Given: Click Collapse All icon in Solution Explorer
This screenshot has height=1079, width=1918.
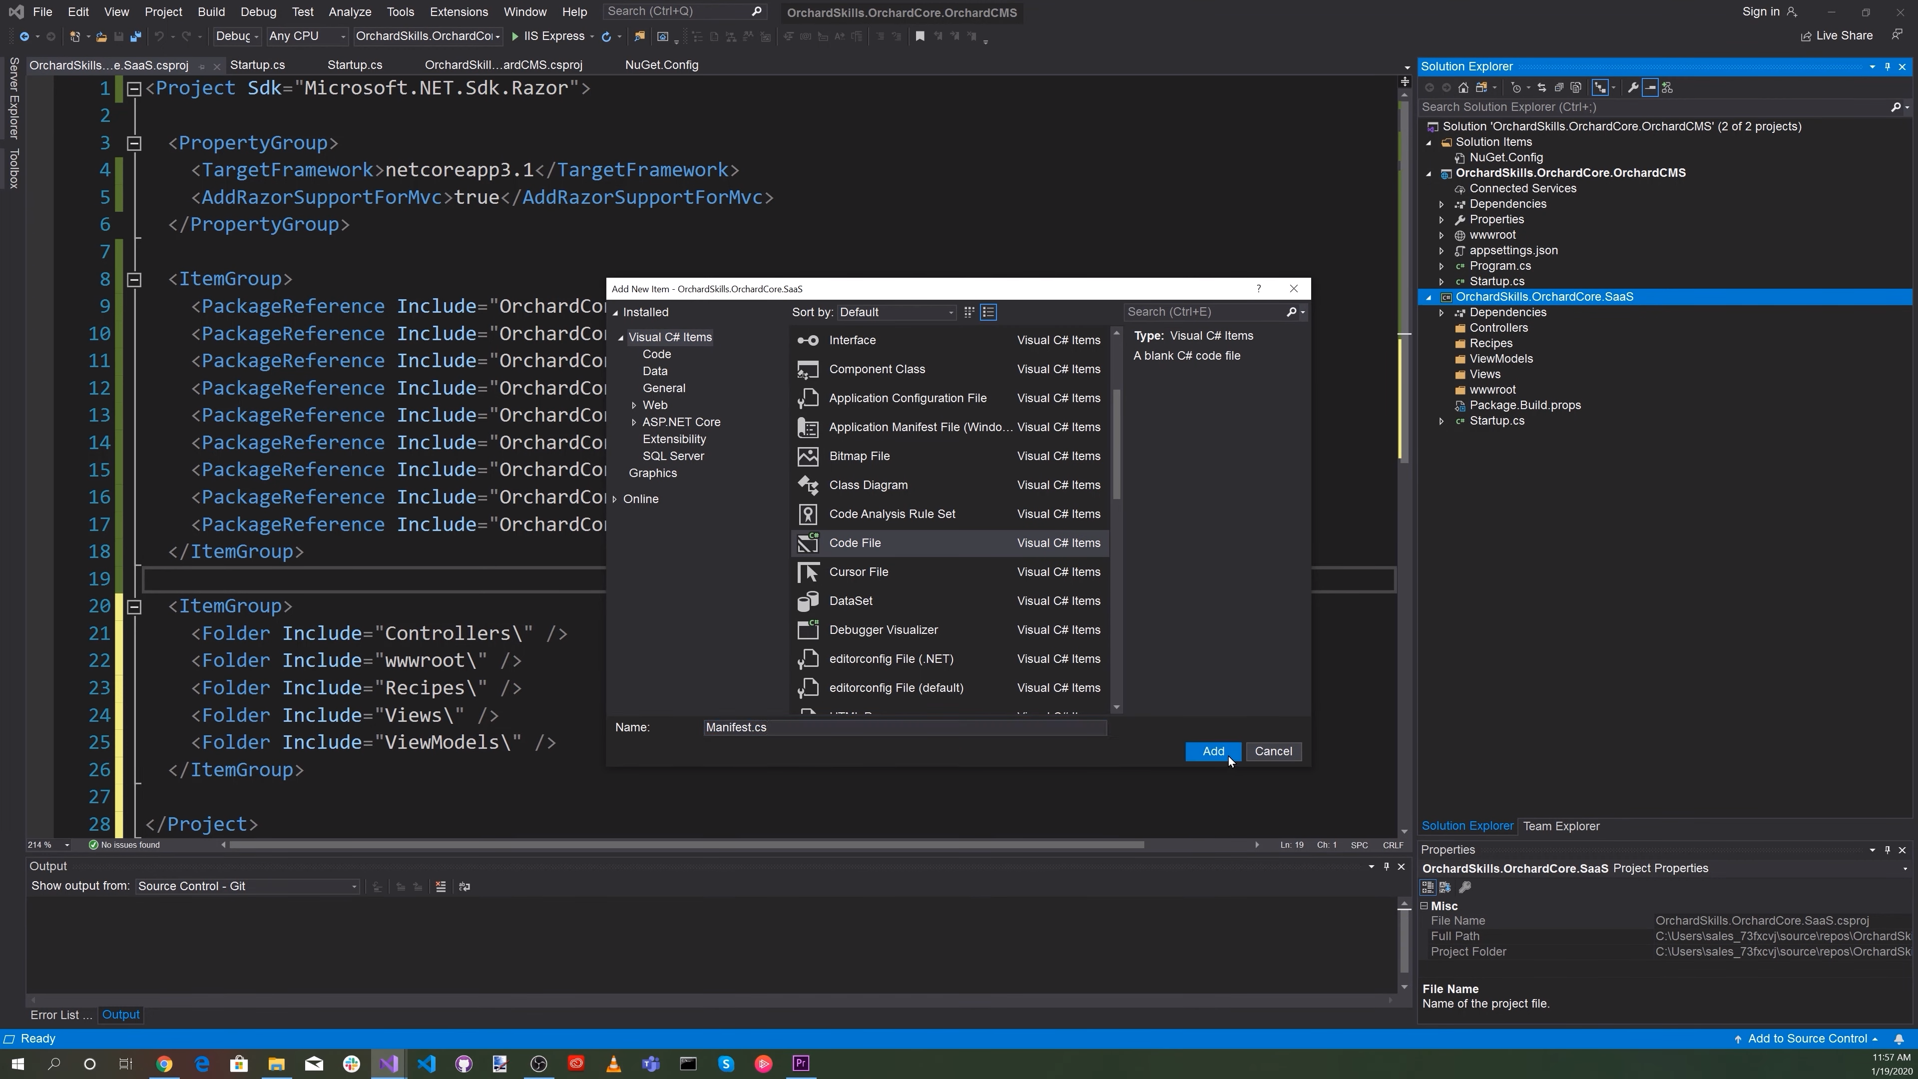Looking at the screenshot, I should pos(1559,88).
